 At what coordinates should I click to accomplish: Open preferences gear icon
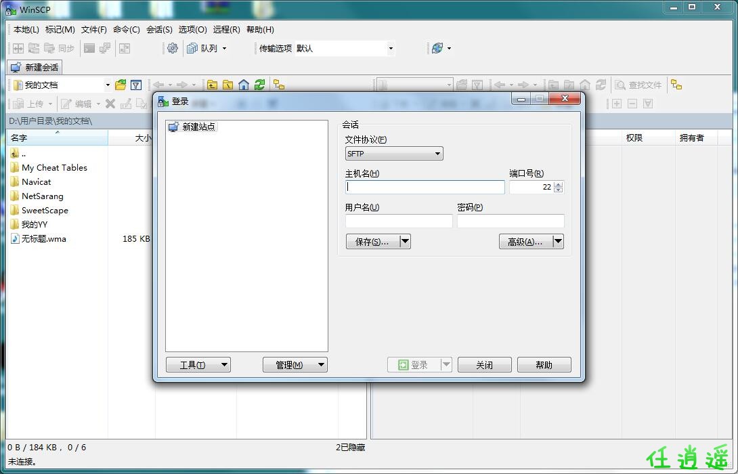click(x=173, y=48)
